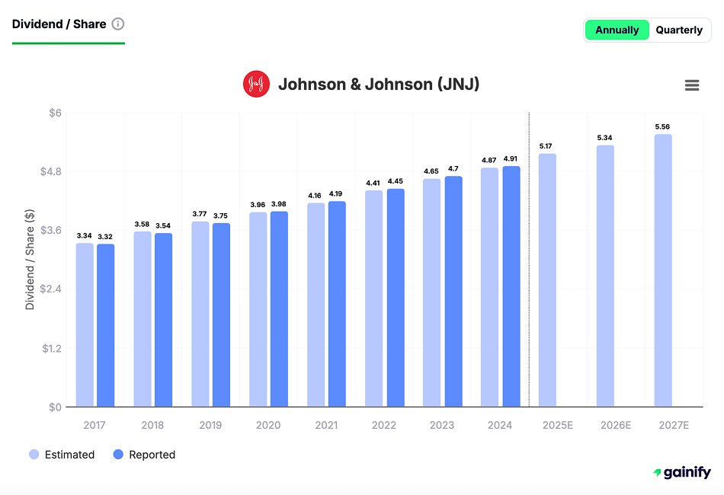Click the 2024 reported bar
724x495 pixels.
tap(511, 286)
